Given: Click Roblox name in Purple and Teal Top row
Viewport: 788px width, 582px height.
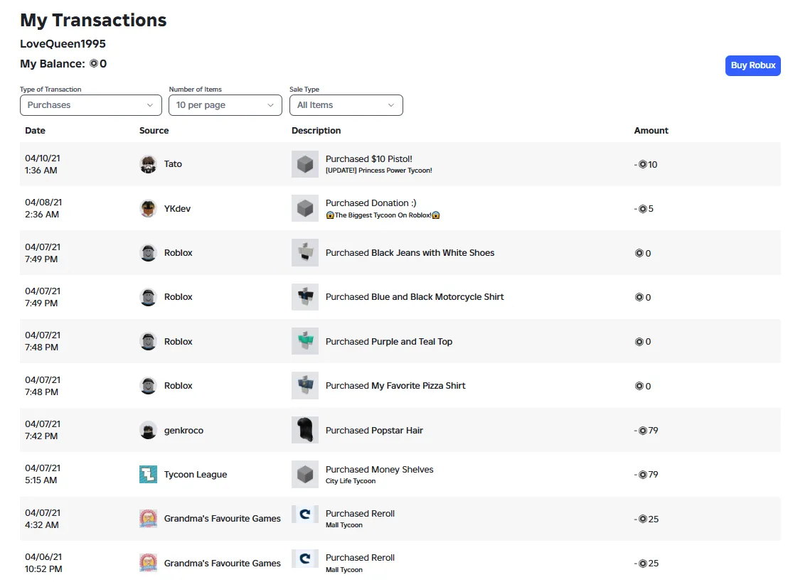Looking at the screenshot, I should point(179,342).
